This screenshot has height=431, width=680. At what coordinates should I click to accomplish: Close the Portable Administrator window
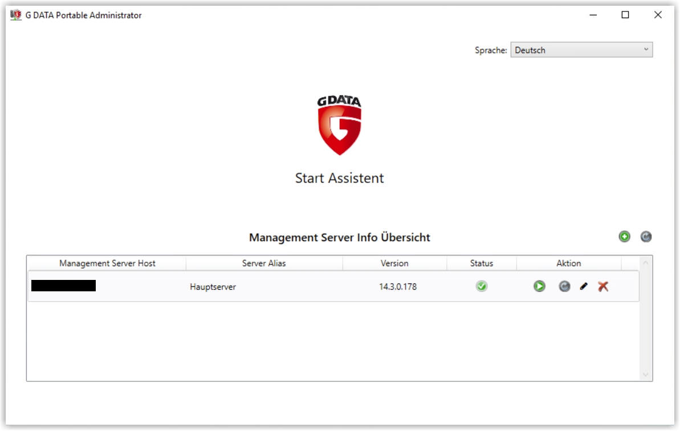coord(658,15)
